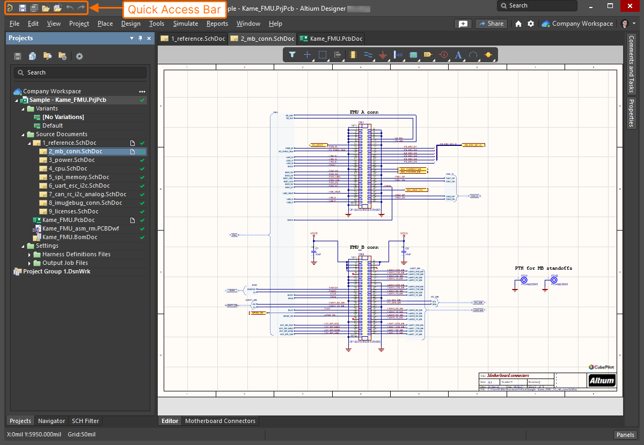
Task: Click the Home icon near Share
Action: (x=518, y=24)
